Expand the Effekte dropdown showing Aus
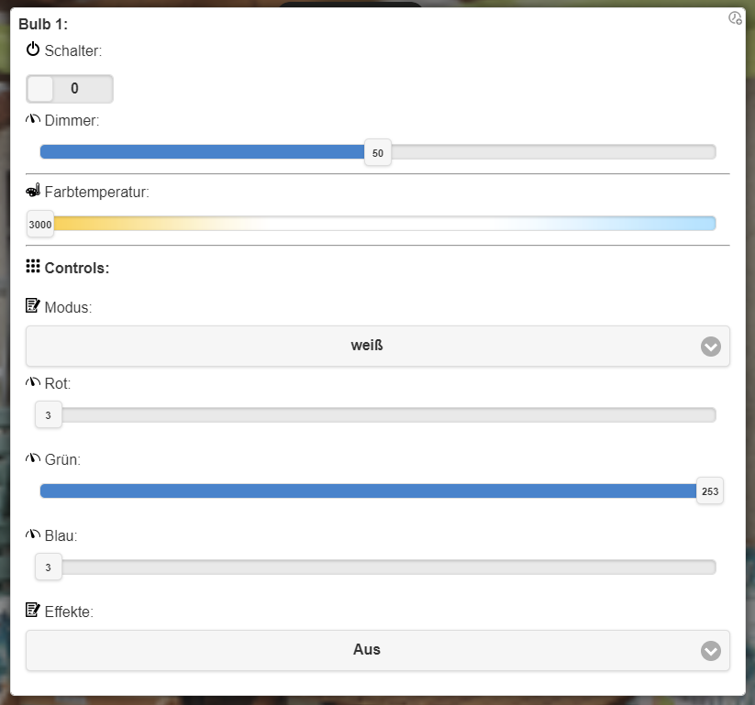This screenshot has width=755, height=705. tap(377, 650)
